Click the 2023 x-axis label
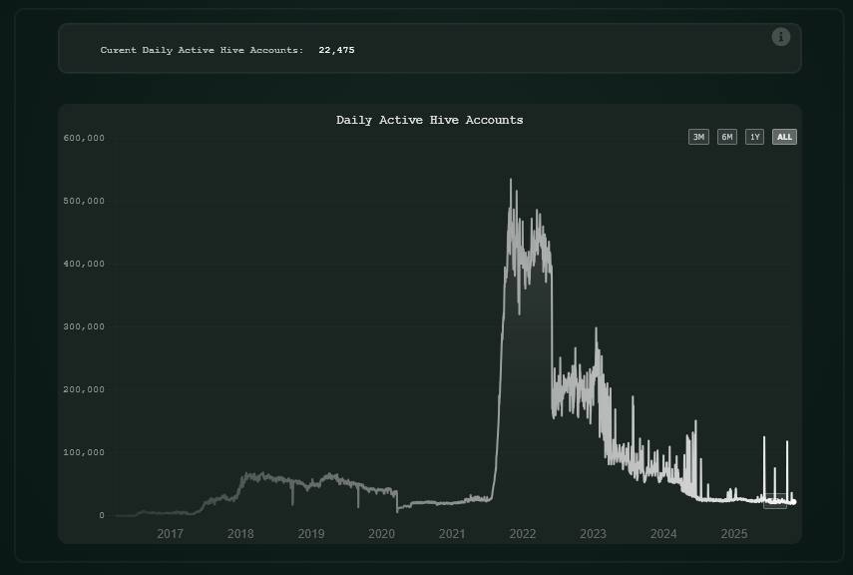The height and width of the screenshot is (575, 853). (593, 534)
